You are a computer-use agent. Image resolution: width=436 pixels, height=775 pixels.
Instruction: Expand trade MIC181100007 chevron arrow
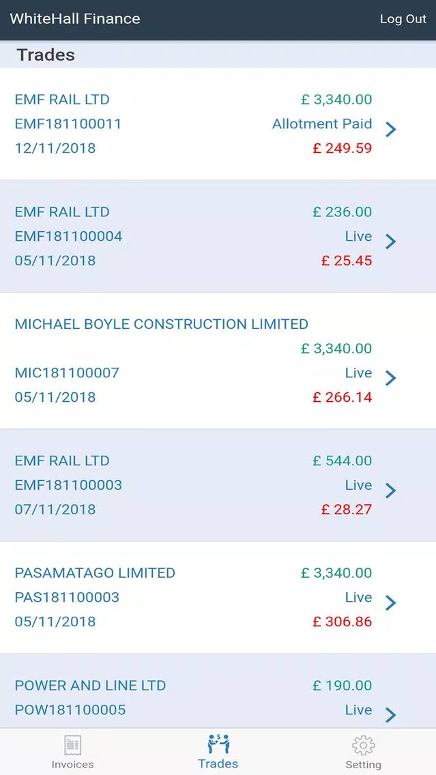pyautogui.click(x=390, y=378)
